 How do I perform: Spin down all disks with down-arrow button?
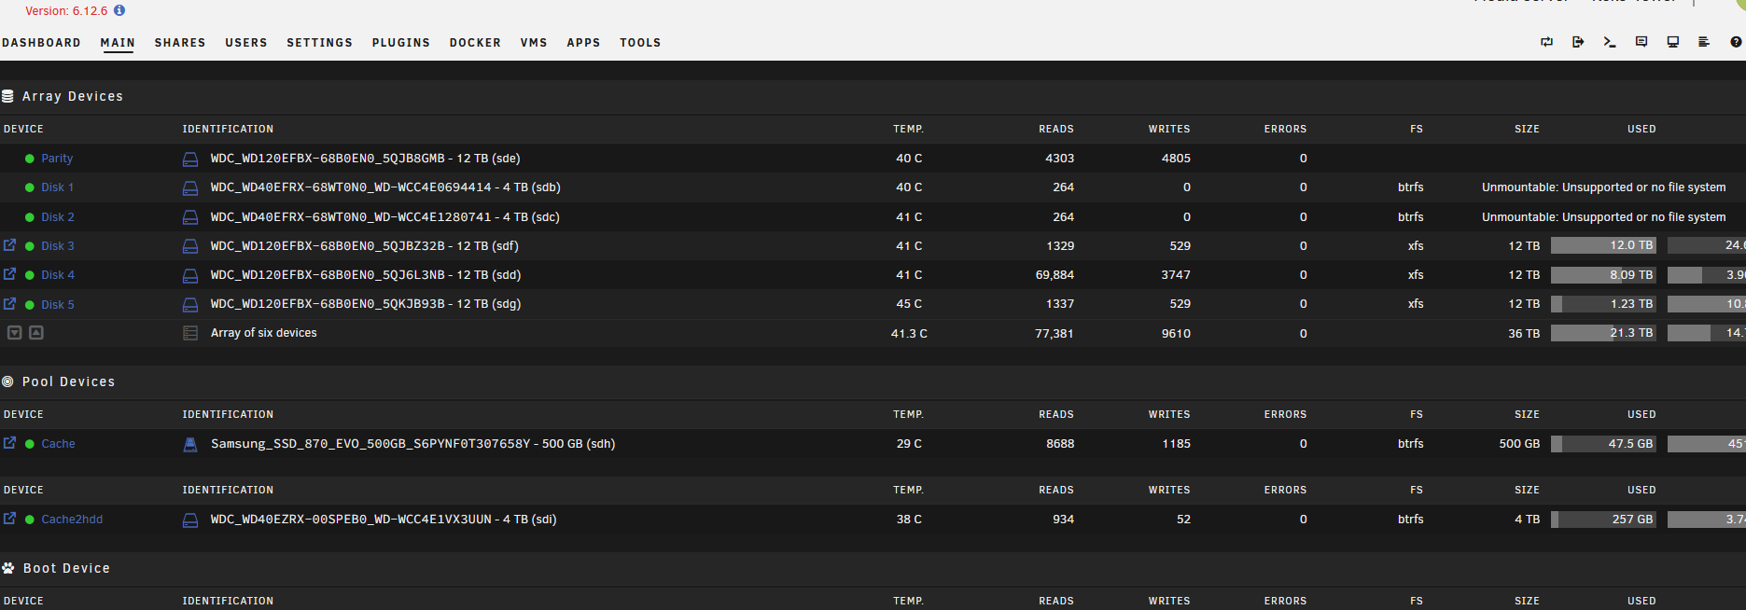click(15, 332)
